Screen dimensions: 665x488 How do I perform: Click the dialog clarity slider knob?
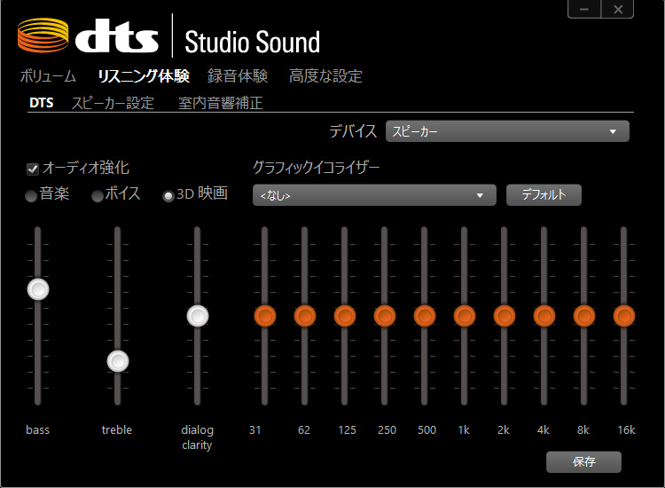(x=198, y=316)
